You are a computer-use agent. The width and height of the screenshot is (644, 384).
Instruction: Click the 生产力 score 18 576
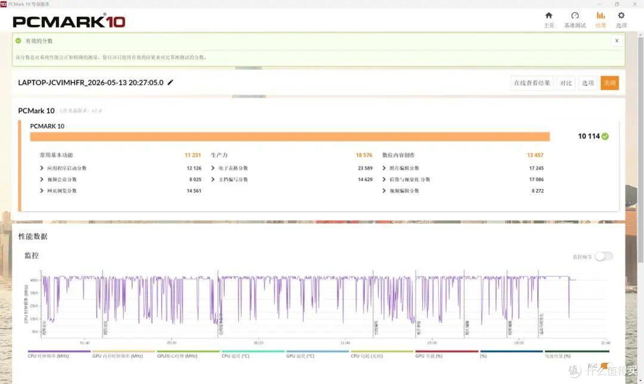(364, 155)
